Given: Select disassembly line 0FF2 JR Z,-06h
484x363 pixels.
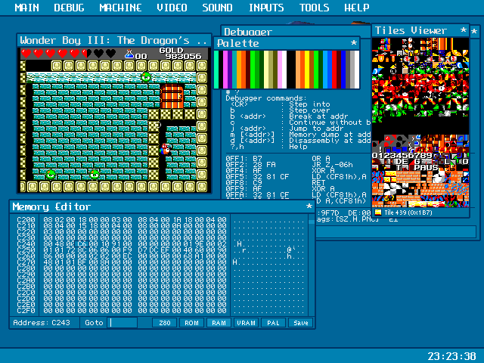Looking at the screenshot, I should [x=289, y=165].
